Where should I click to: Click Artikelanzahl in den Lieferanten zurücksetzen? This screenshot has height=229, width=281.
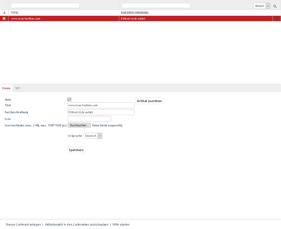76,224
